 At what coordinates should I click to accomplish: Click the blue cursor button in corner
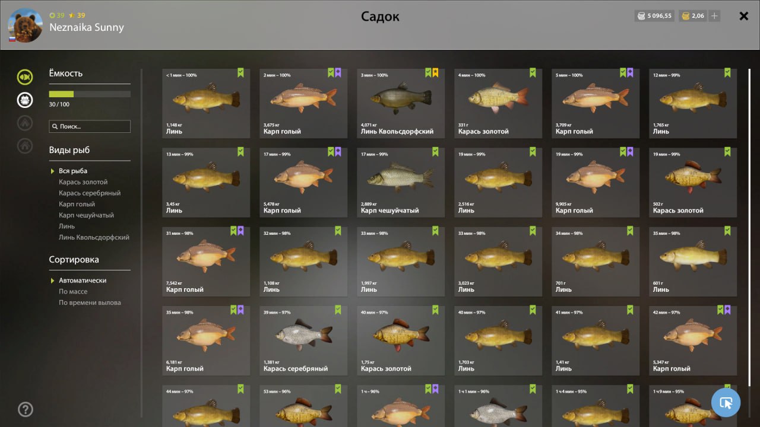726,403
